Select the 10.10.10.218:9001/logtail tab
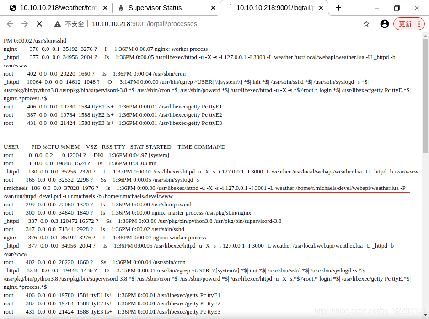Viewport: 429px width, 319px height. pos(274,8)
